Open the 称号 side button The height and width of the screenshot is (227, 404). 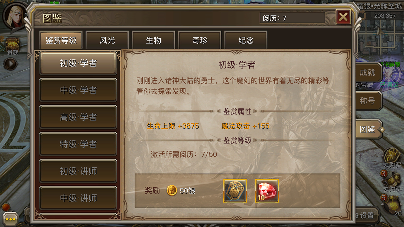pos(368,101)
